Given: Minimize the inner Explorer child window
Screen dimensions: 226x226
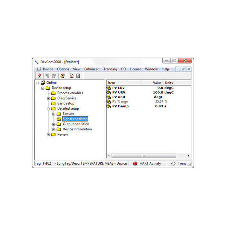Looking at the screenshot, I should pyautogui.click(x=177, y=69).
